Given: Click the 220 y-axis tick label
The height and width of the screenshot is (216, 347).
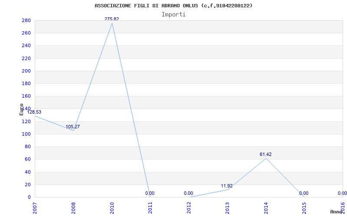Looking at the screenshot, I should [26, 58].
